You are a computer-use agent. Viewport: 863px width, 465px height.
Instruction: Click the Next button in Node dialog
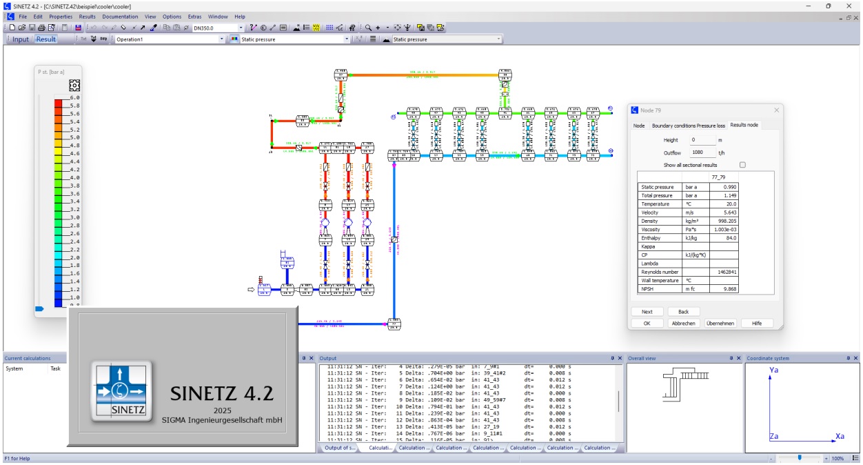click(x=647, y=312)
